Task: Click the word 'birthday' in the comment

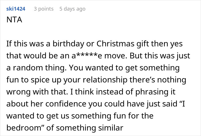Action: click(62, 44)
